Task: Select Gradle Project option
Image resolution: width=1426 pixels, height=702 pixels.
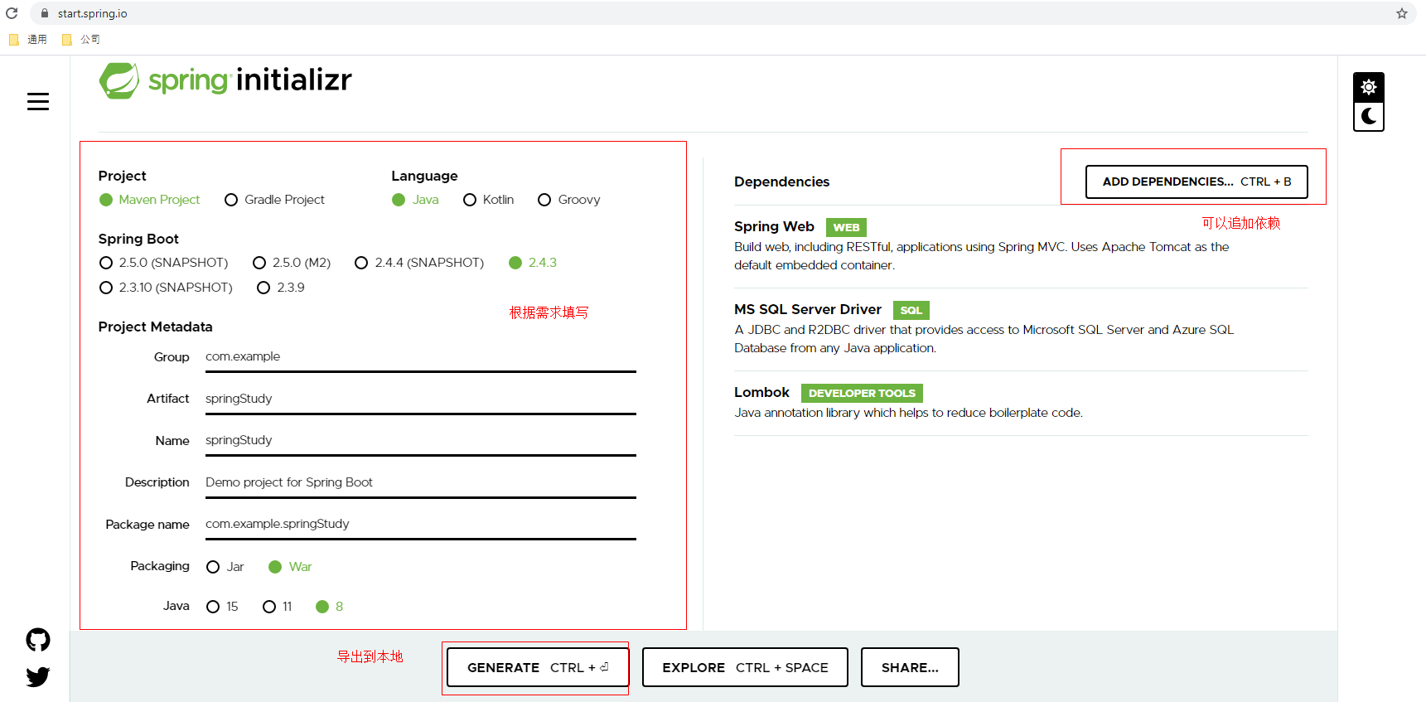Action: coord(274,200)
